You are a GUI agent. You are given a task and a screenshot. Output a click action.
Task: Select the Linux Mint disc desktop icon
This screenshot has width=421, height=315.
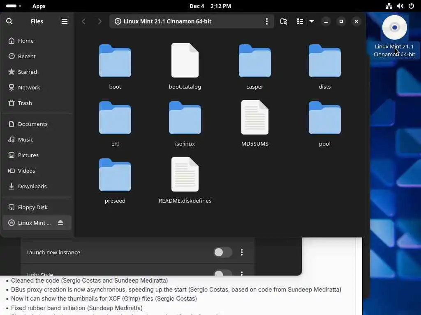[x=394, y=36]
